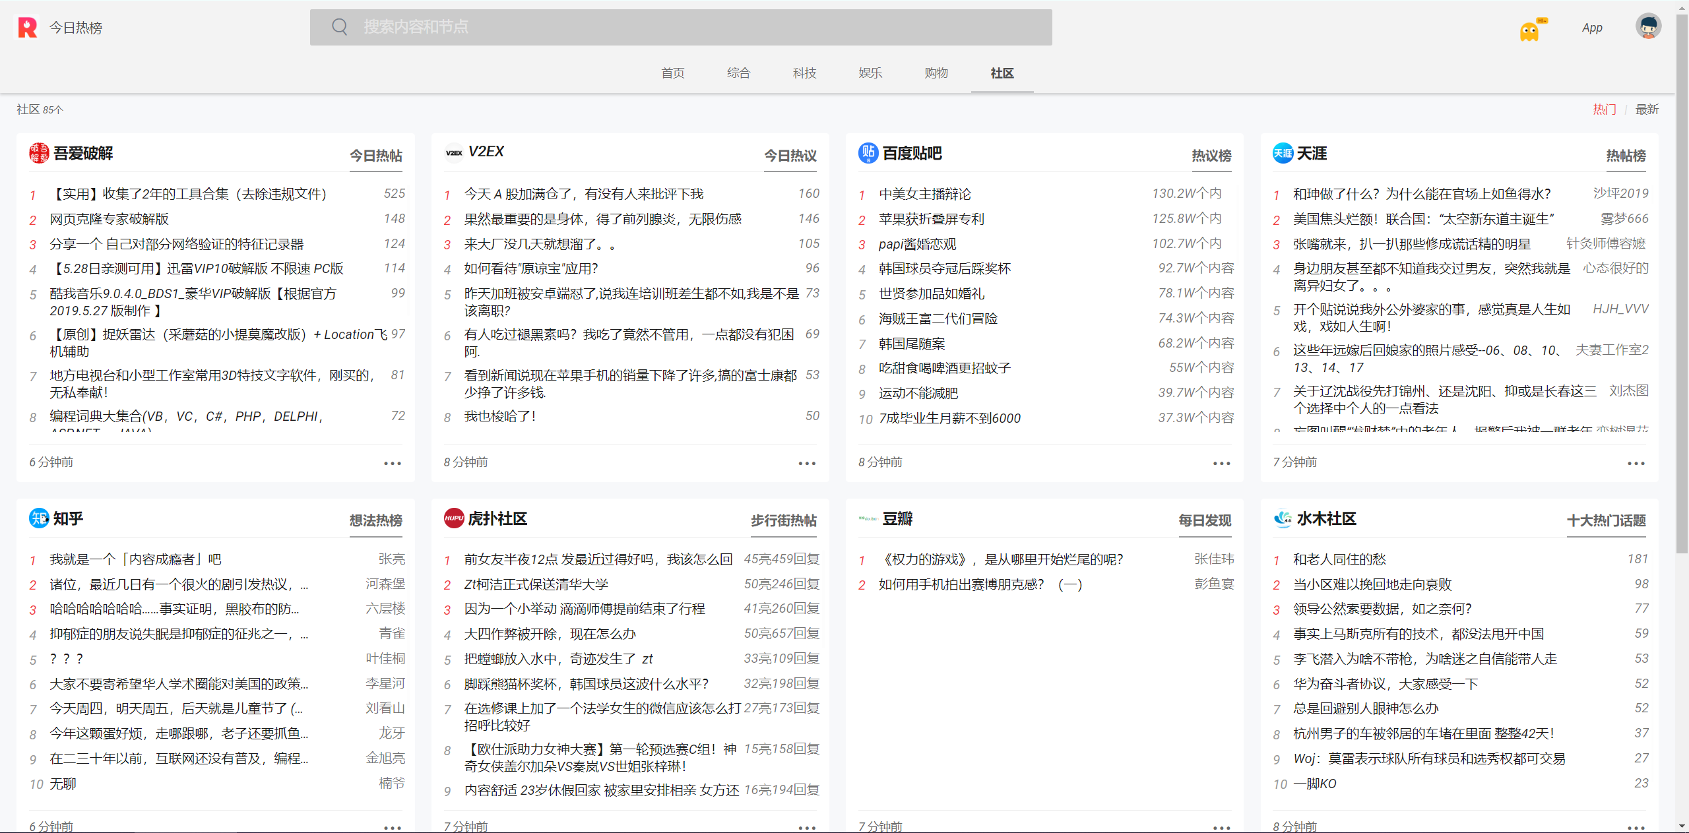Image resolution: width=1689 pixels, height=833 pixels.
Task: Click the 知乎 site icon
Action: (x=40, y=518)
